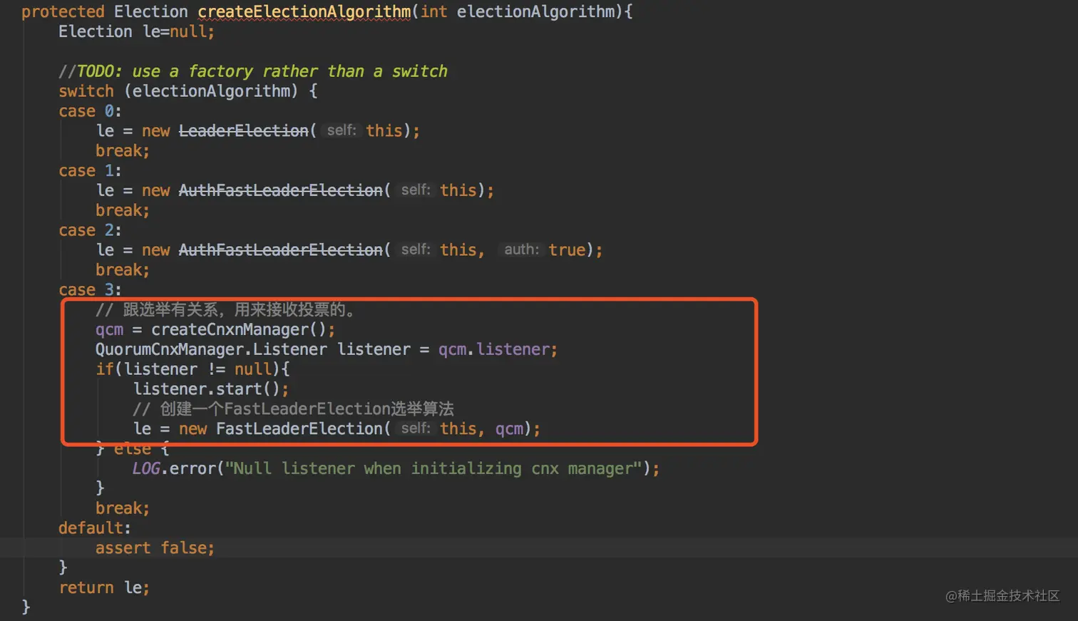Click the 'break;' after case 0
The width and height of the screenshot is (1078, 621).
click(x=123, y=151)
